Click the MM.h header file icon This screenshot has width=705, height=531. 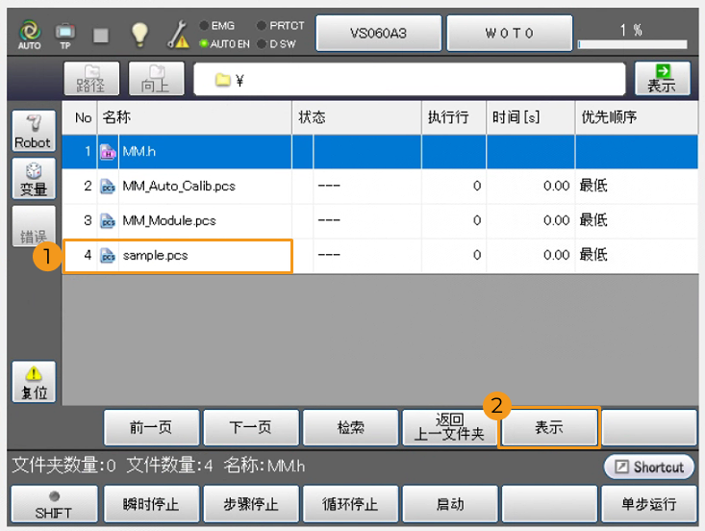tap(108, 152)
